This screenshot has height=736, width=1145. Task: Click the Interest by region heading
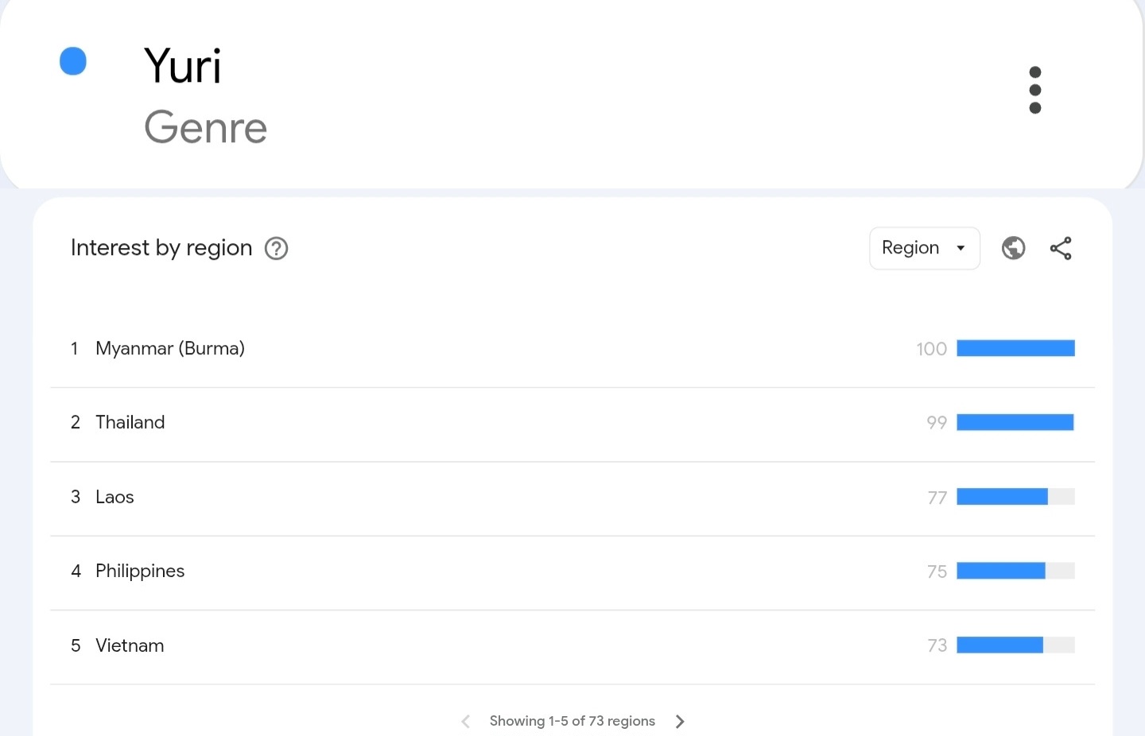point(161,248)
